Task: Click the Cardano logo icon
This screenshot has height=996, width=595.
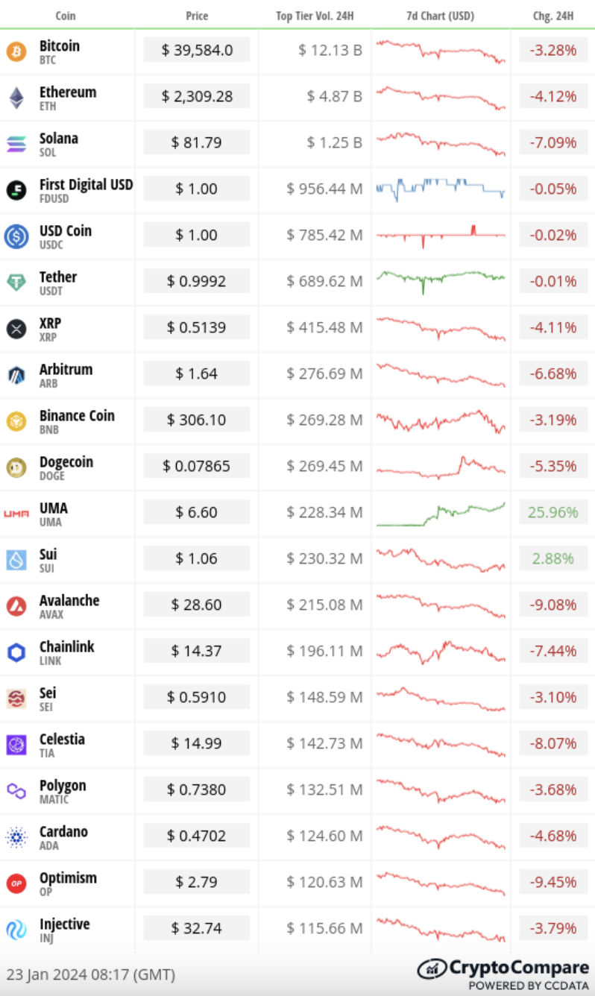Action: tap(16, 837)
